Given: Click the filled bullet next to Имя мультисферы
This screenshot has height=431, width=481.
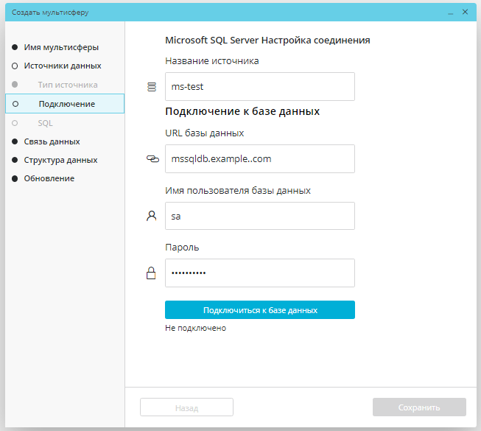Looking at the screenshot, I should click(x=15, y=47).
